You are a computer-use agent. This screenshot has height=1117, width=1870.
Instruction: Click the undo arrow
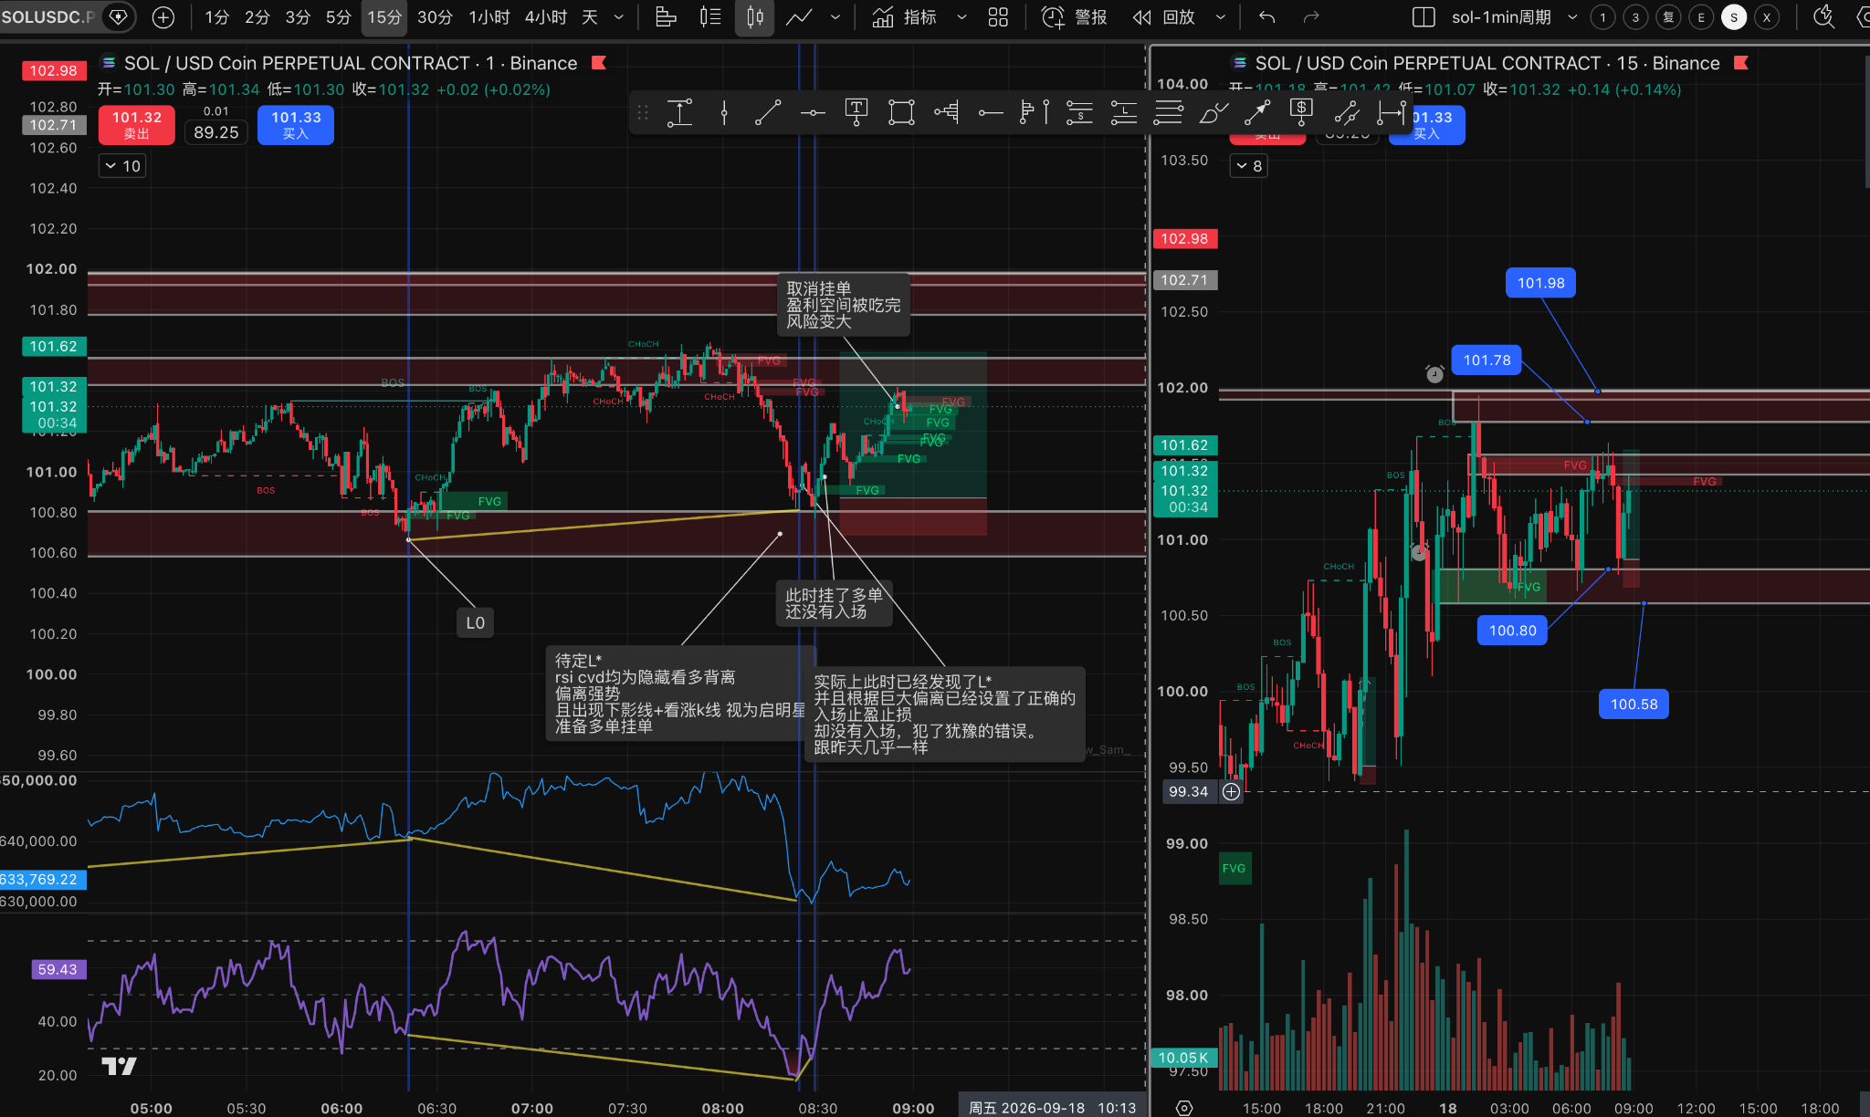[x=1266, y=17]
